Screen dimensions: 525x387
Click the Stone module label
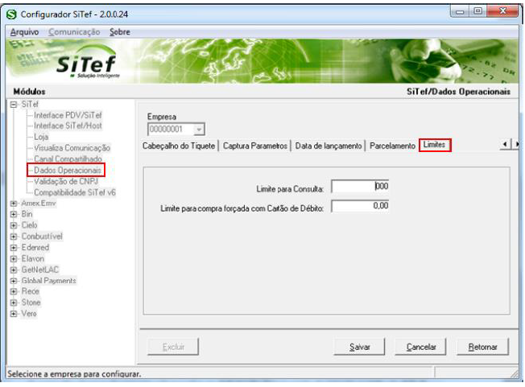pyautogui.click(x=31, y=303)
